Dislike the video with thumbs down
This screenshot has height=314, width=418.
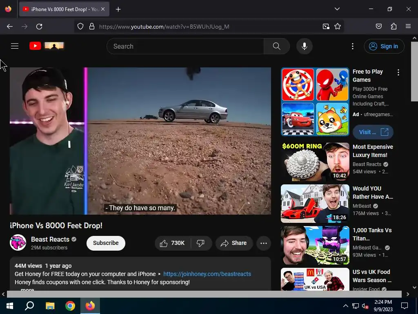click(201, 243)
